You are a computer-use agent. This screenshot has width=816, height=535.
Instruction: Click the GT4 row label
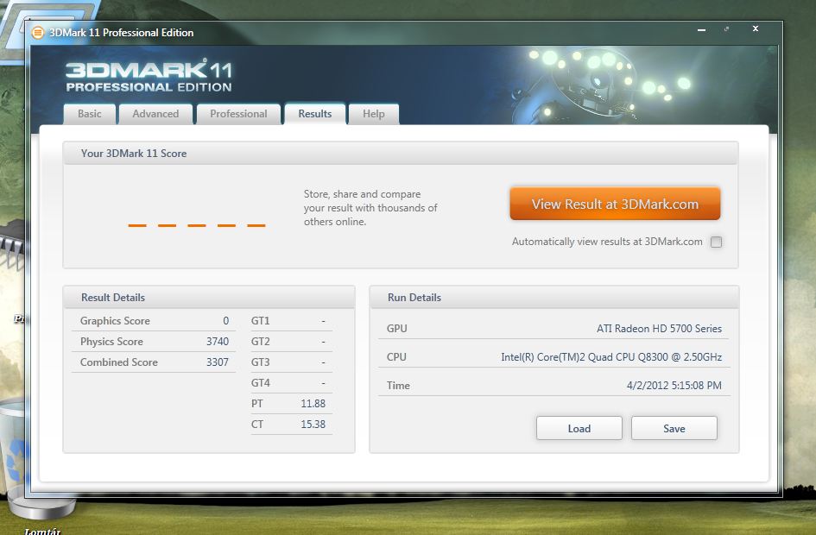coord(260,383)
